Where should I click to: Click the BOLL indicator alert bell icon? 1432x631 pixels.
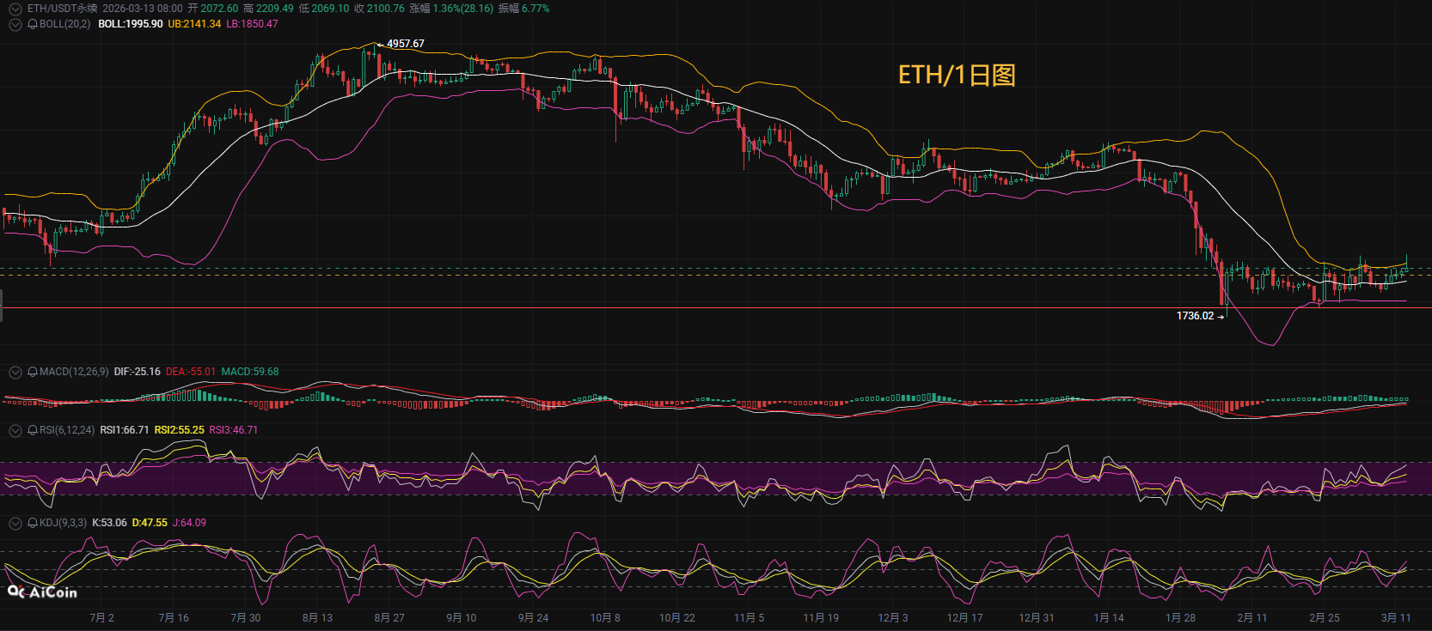click(x=33, y=25)
